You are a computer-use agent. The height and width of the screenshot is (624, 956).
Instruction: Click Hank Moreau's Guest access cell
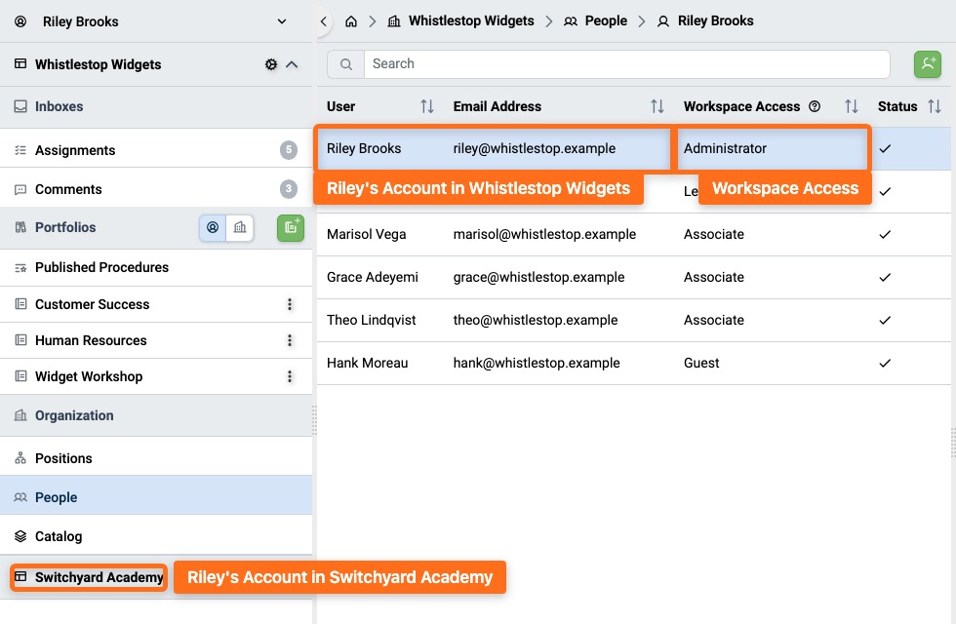click(x=701, y=363)
